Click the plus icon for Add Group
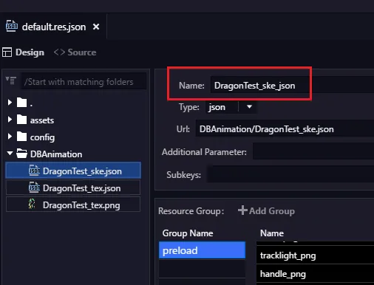 coord(242,210)
